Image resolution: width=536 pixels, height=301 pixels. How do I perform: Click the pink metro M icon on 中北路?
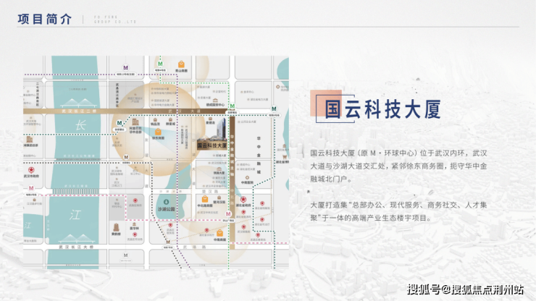click(228, 214)
